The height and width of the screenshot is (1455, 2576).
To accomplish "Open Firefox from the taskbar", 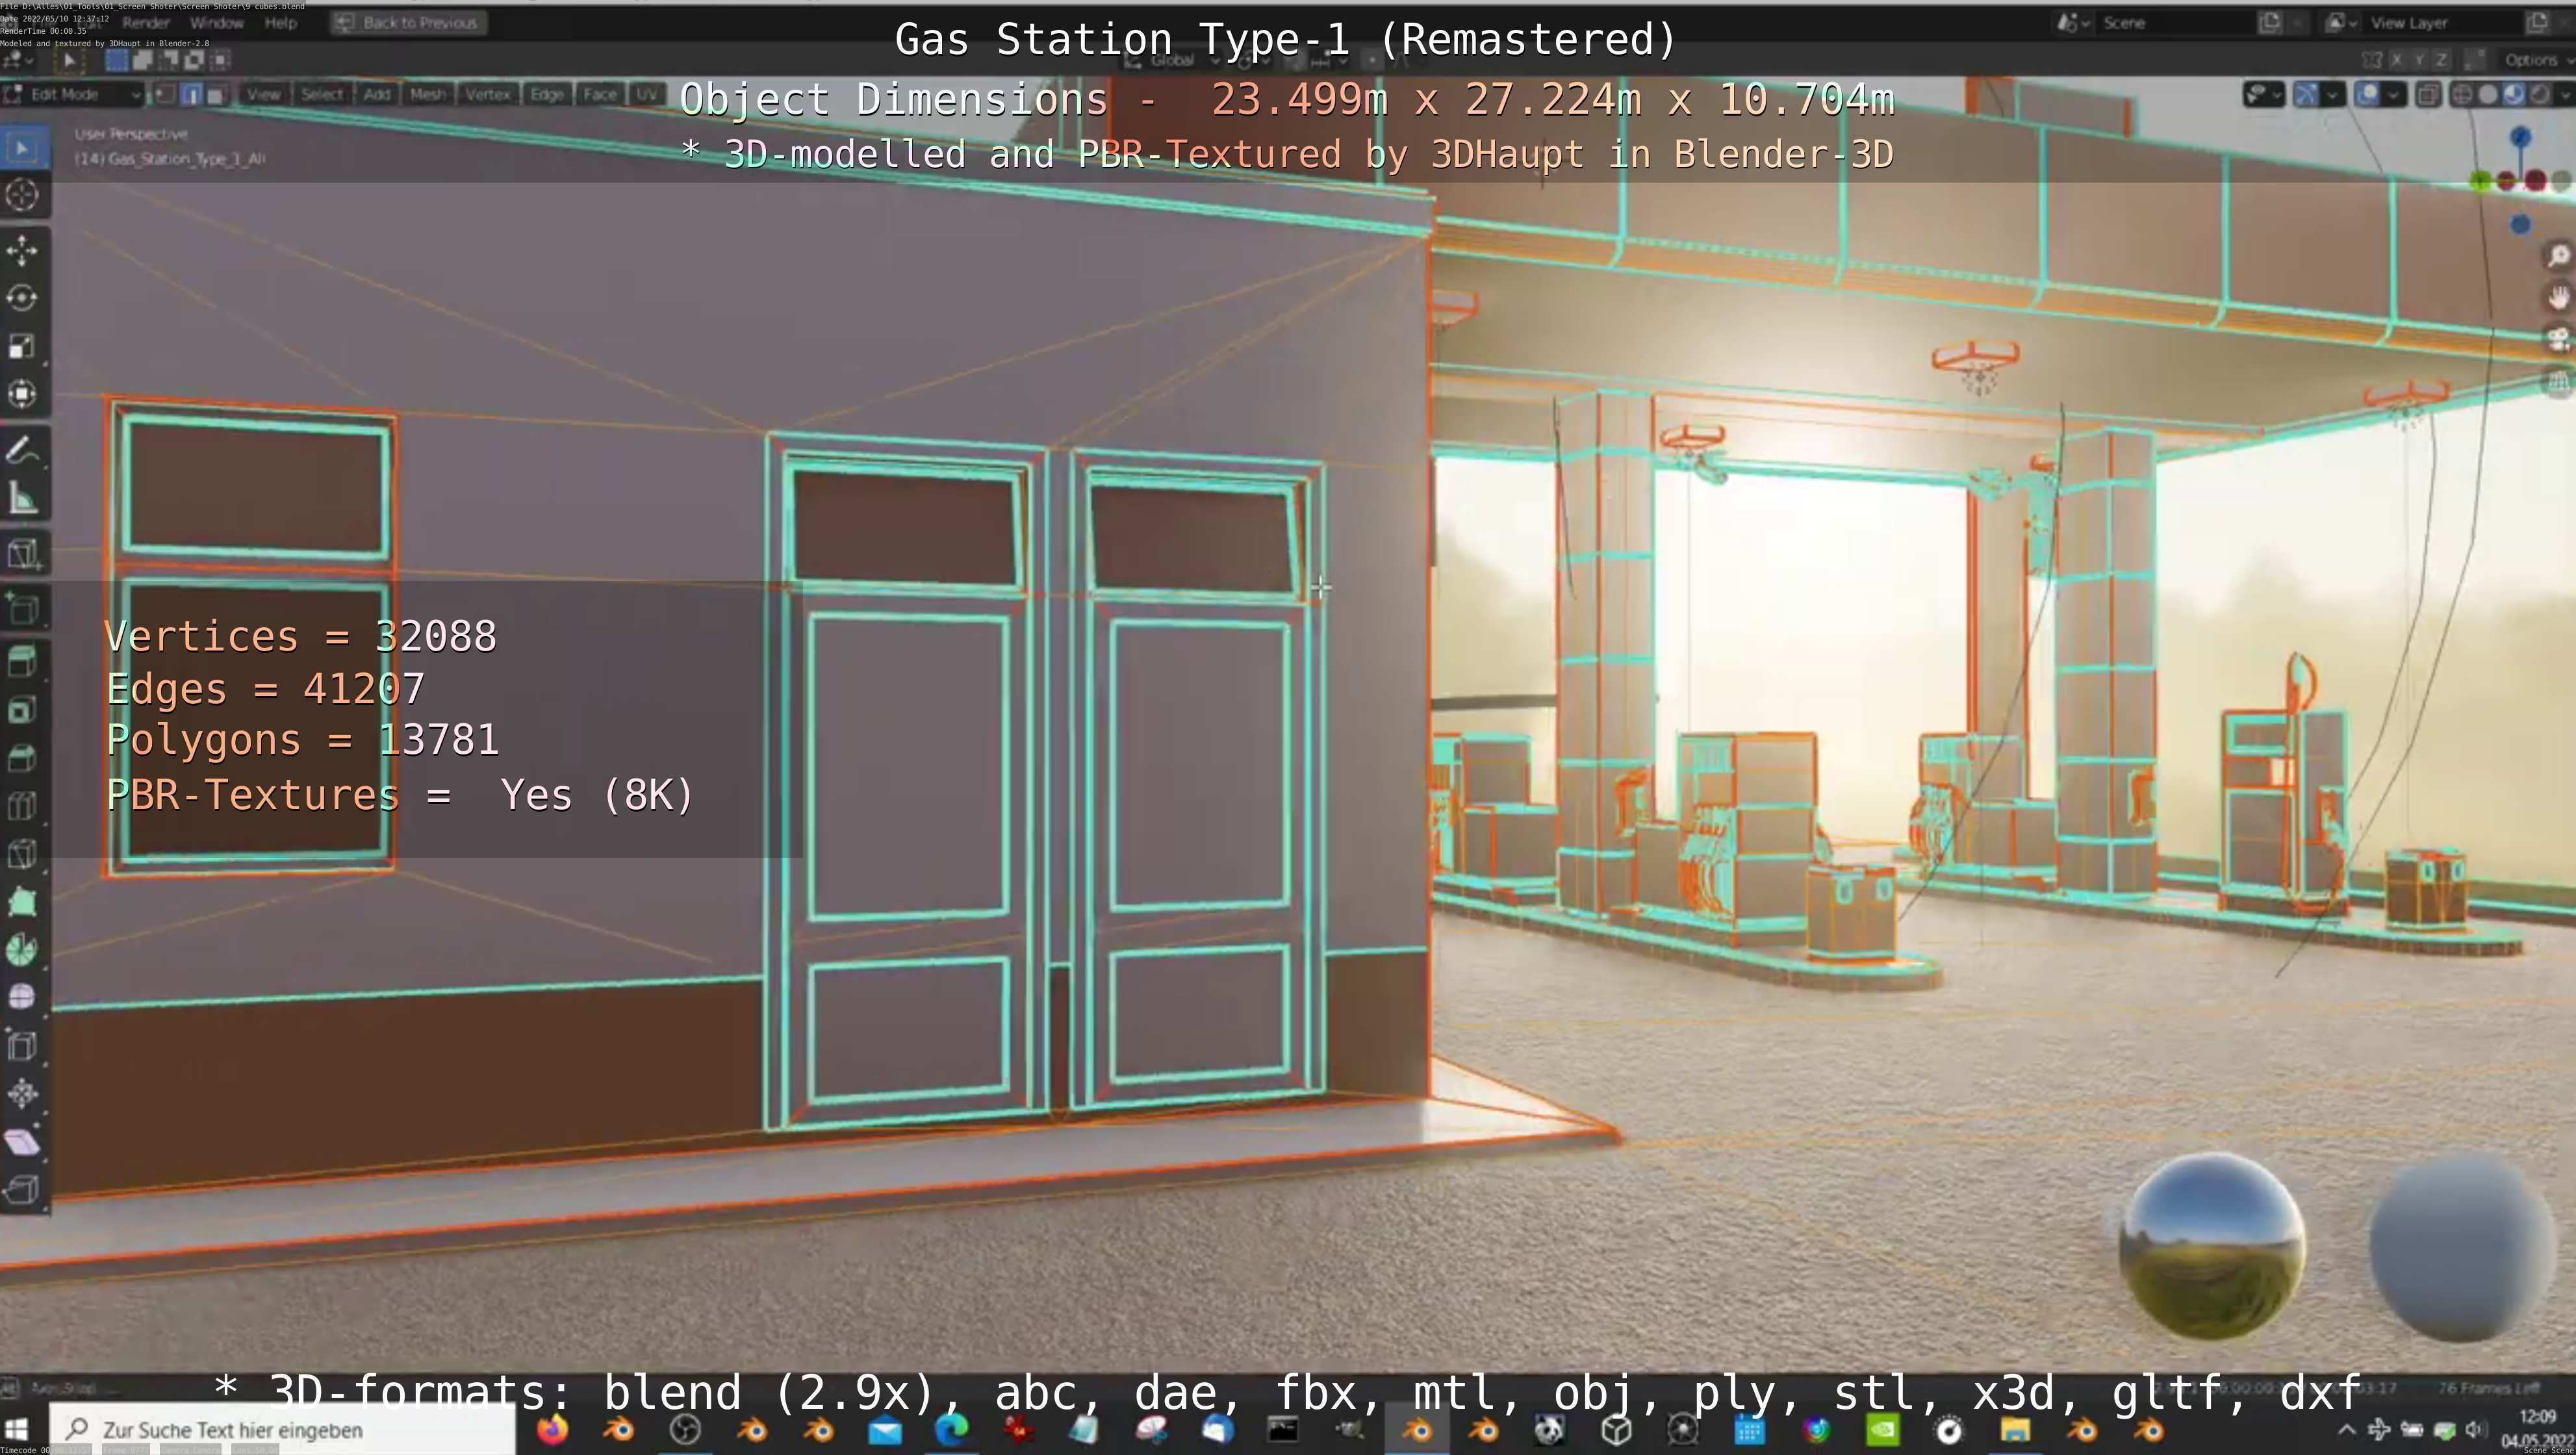I will point(552,1430).
